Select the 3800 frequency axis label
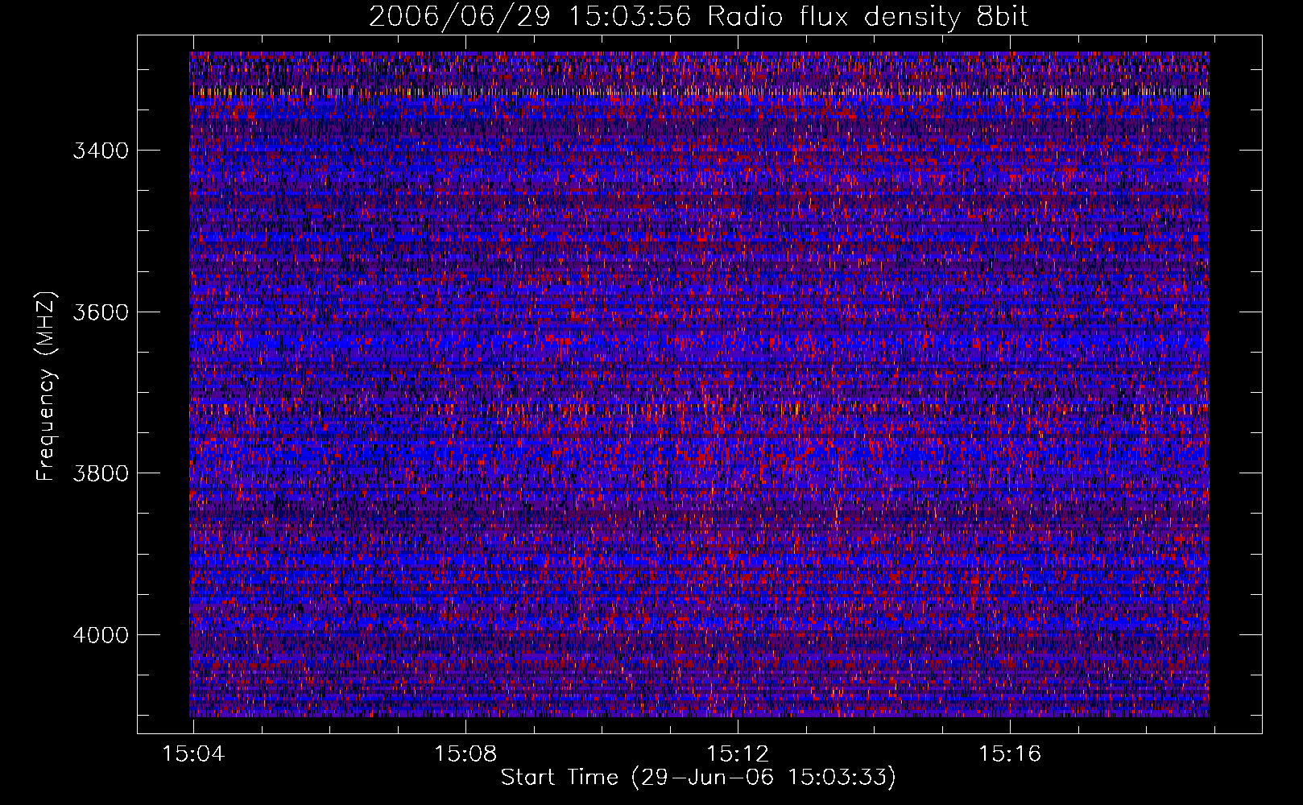 tap(101, 473)
